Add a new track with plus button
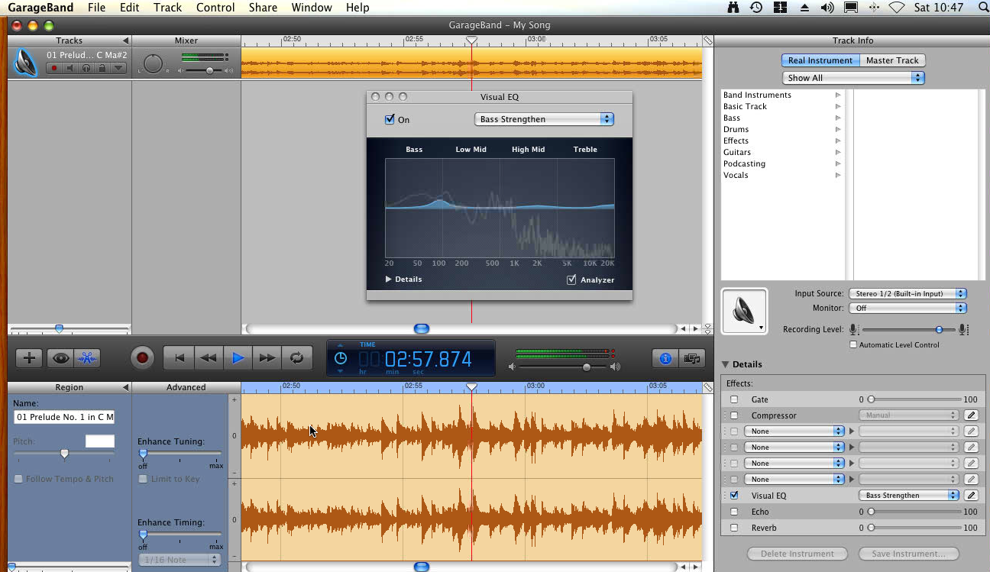 (29, 357)
